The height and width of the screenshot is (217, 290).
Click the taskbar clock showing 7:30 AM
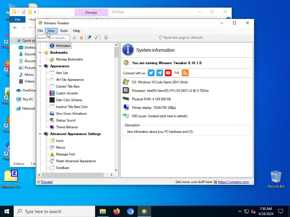(x=266, y=211)
